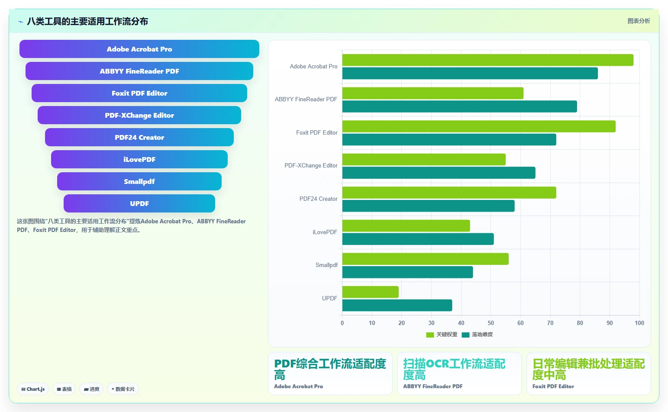Screen dimensions: 668x412
Task: Click iLovePDF's light green chart bar
Action: click(406, 225)
